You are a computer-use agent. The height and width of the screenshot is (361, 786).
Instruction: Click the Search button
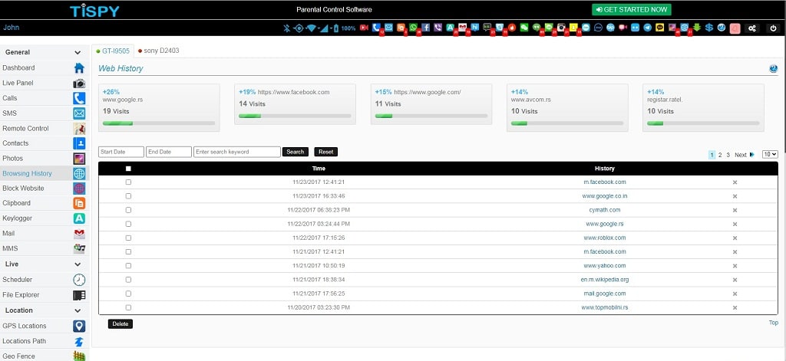[296, 152]
